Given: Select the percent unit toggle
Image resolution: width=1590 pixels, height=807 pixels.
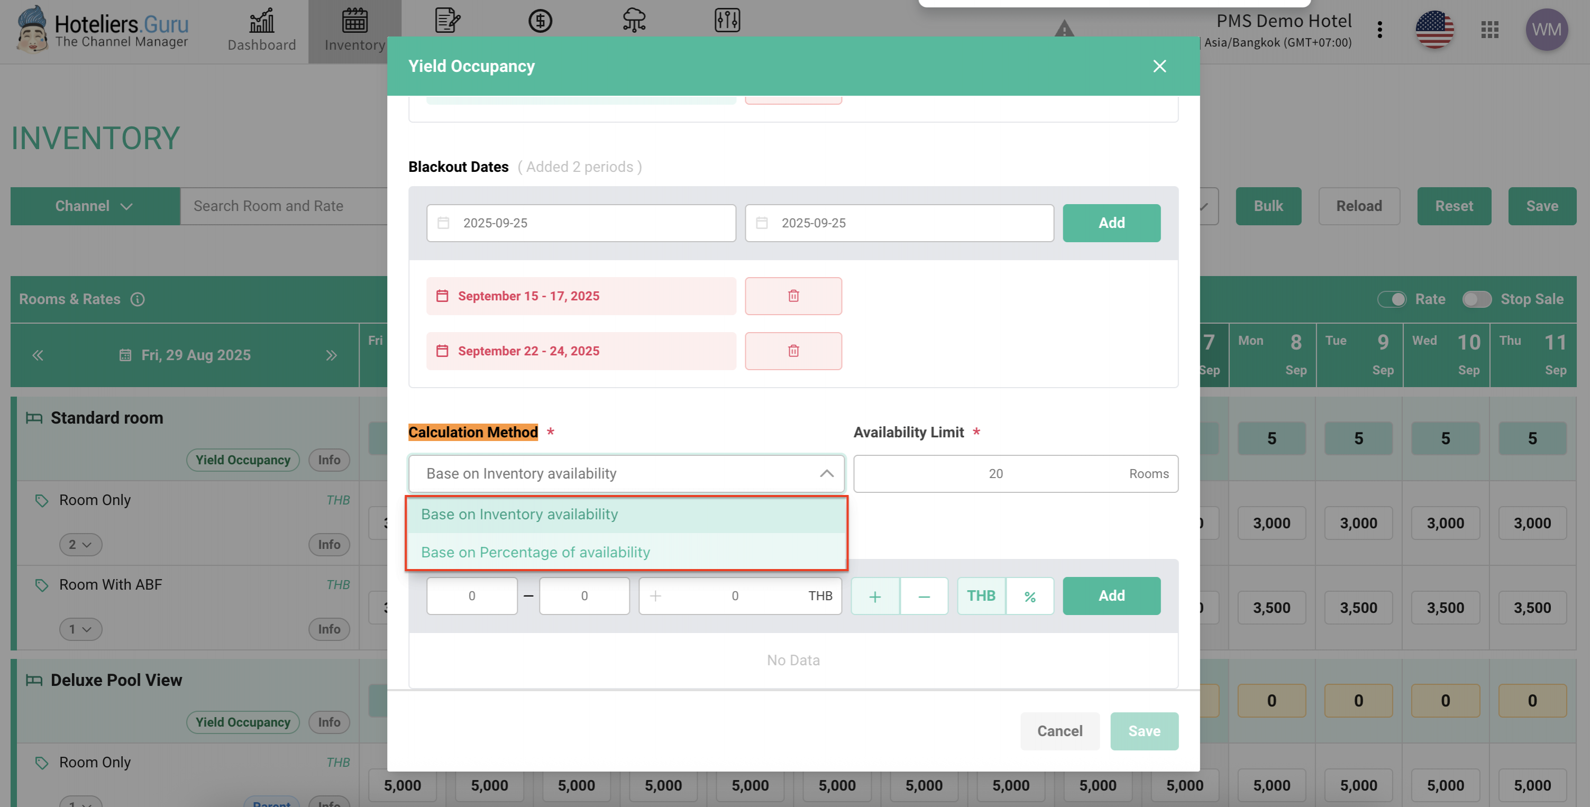Looking at the screenshot, I should (x=1029, y=596).
